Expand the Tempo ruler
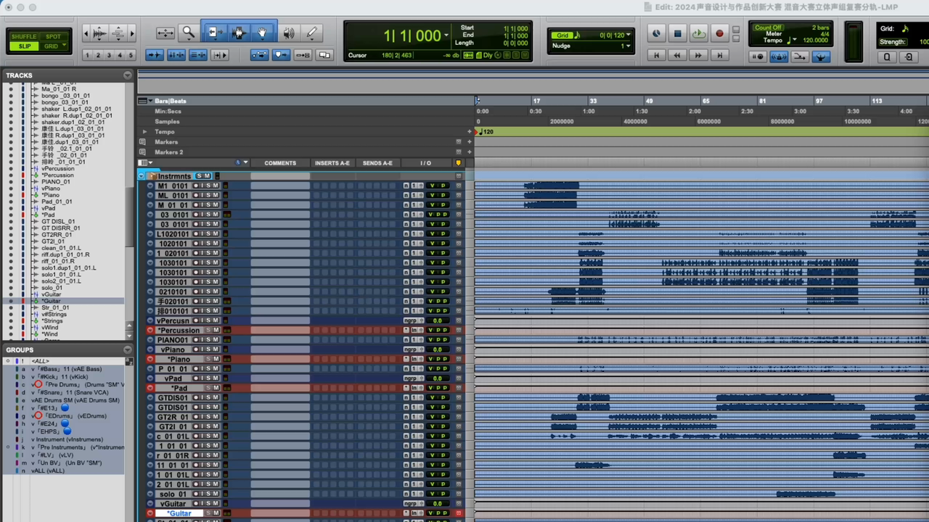929x522 pixels. tap(144, 132)
